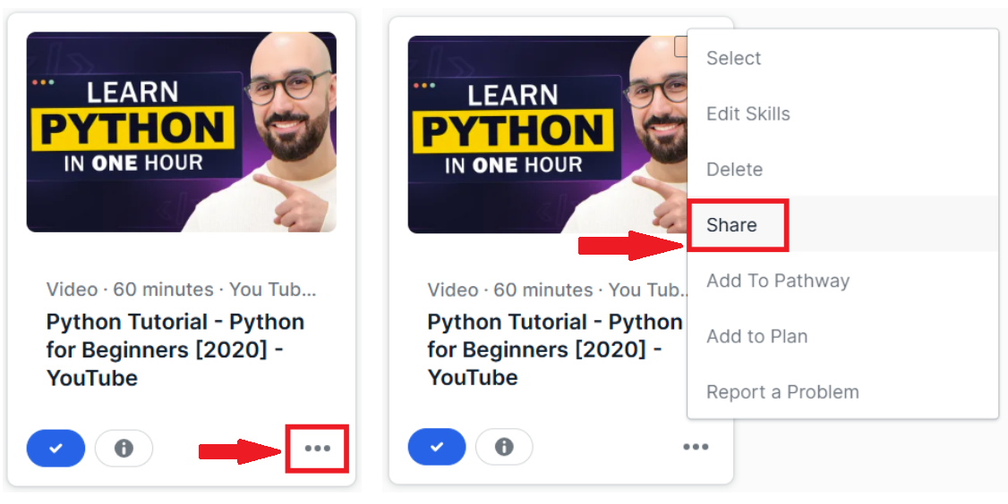Open the Learn Python thumbnail on the first card
The height and width of the screenshot is (504, 1008).
[x=181, y=132]
